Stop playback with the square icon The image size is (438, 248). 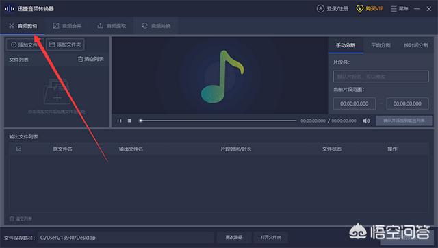tap(129, 121)
